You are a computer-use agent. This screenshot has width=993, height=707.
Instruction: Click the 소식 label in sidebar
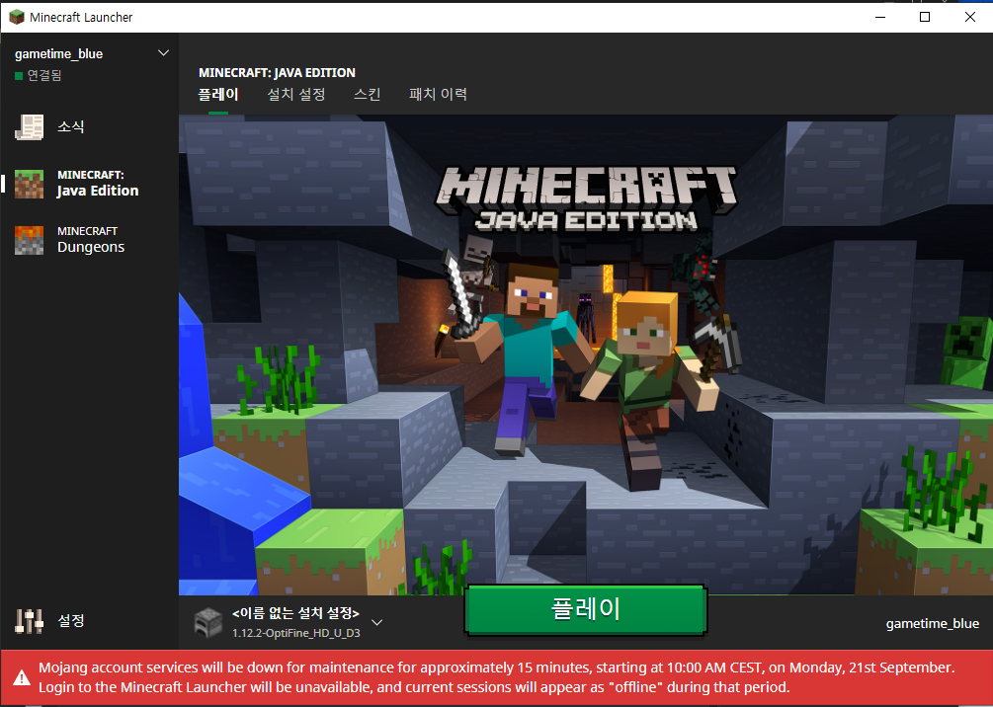click(x=71, y=126)
